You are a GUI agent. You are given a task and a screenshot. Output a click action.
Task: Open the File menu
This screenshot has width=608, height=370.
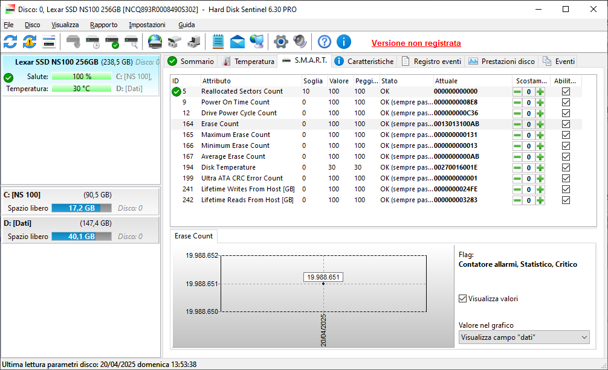coord(8,25)
